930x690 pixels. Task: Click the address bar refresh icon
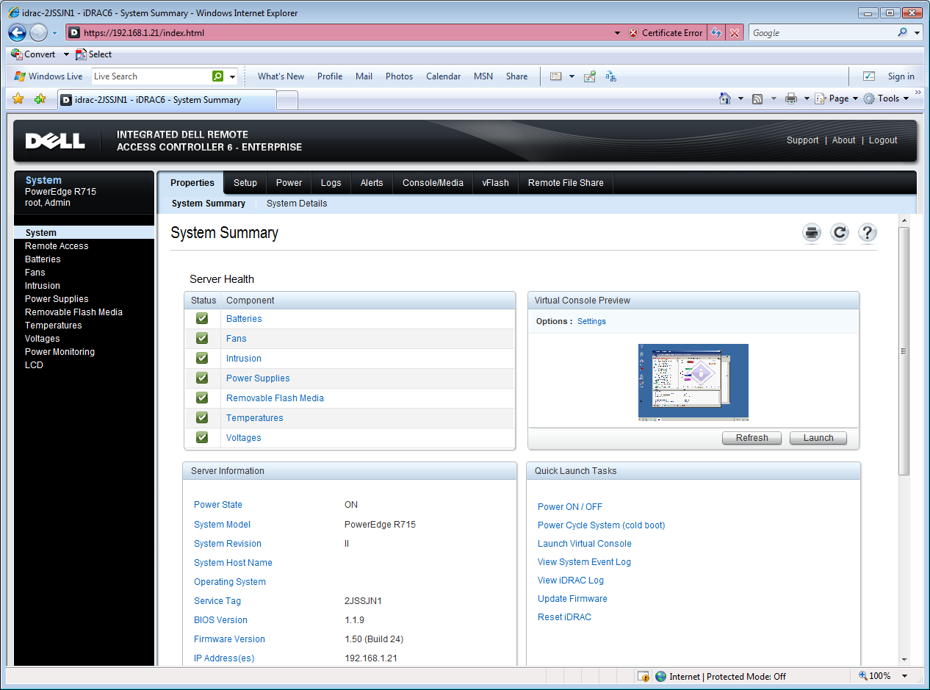click(716, 33)
